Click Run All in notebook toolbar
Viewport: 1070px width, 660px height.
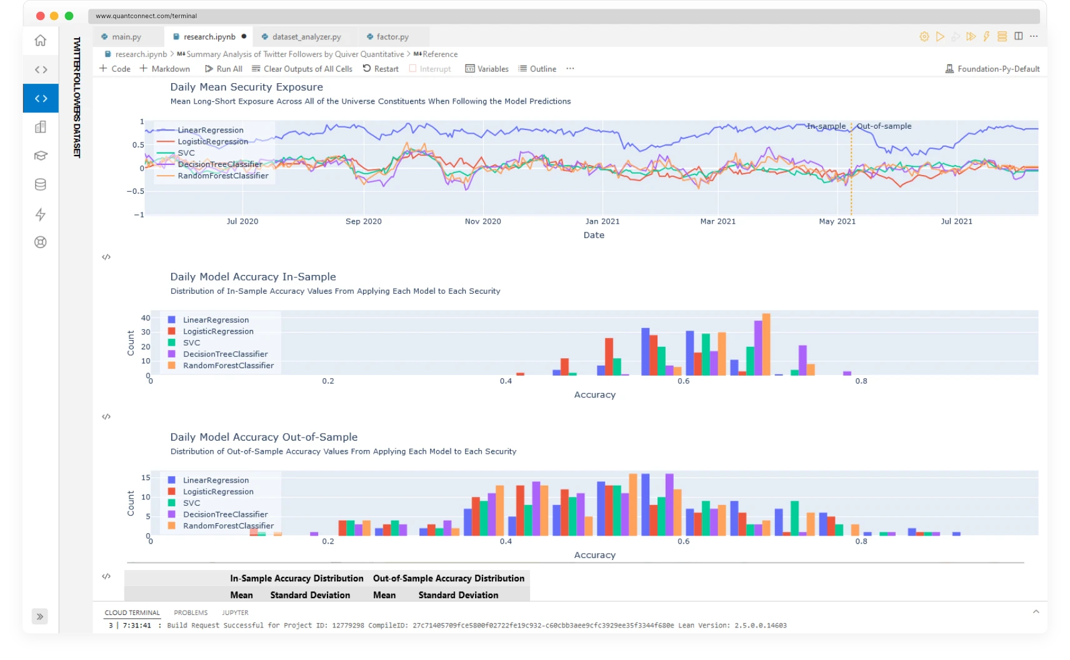[224, 69]
